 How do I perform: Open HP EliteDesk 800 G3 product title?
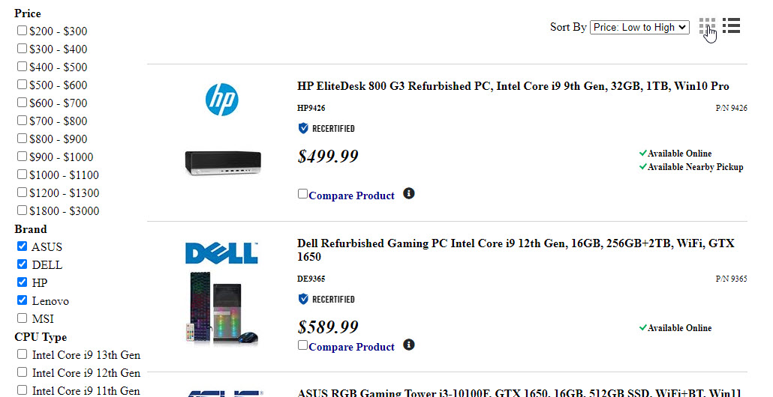click(x=513, y=86)
